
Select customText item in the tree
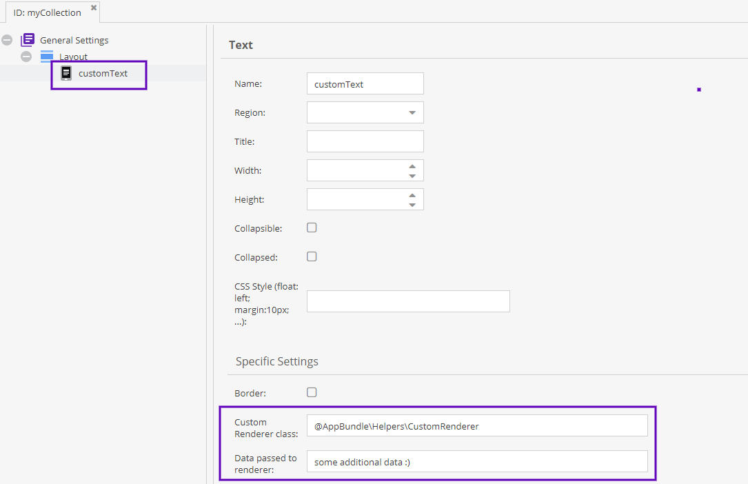tap(103, 73)
